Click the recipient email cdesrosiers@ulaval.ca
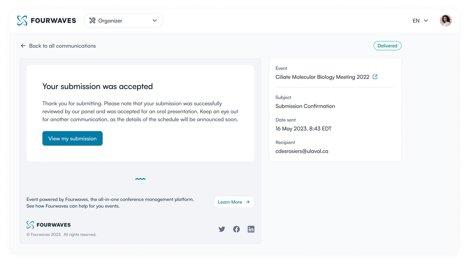 click(x=302, y=151)
